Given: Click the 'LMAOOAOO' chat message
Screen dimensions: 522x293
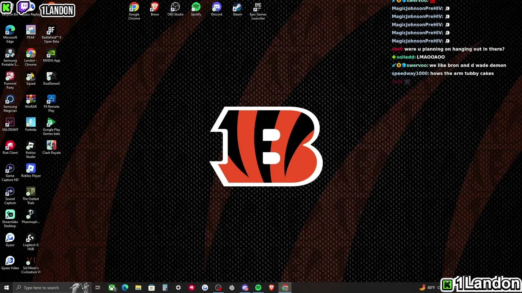Looking at the screenshot, I should [431, 57].
